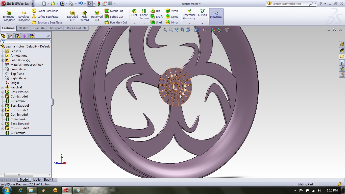Click the feature tree horizontal scrollbar

pyautogui.click(x=26, y=175)
